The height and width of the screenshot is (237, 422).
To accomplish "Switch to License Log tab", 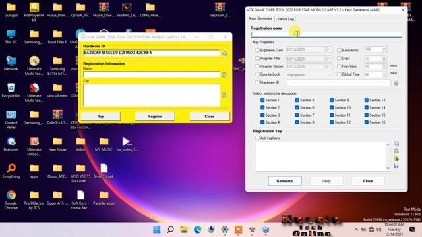I will pyautogui.click(x=284, y=19).
